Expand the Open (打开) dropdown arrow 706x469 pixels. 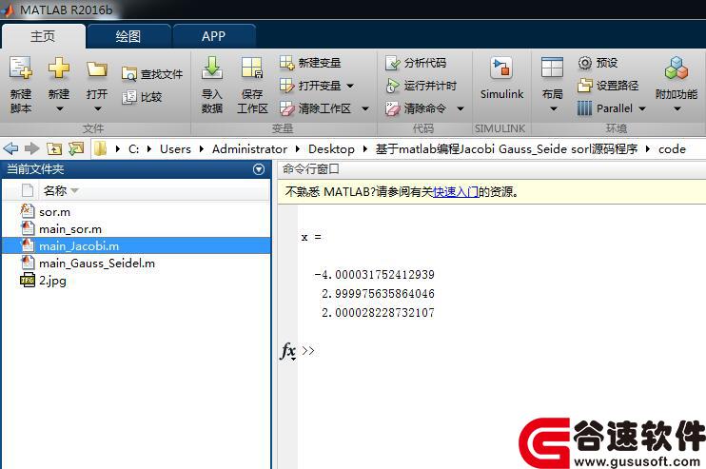(x=97, y=108)
